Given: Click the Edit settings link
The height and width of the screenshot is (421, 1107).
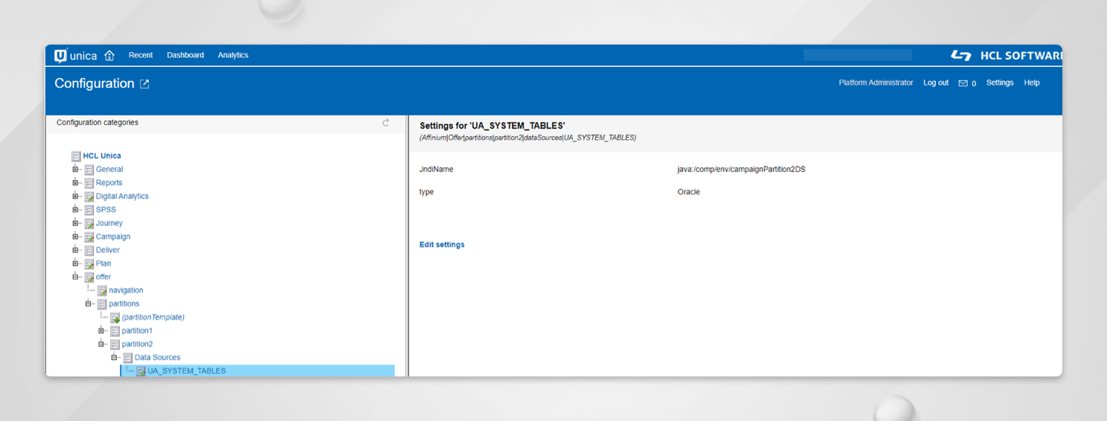Looking at the screenshot, I should point(442,245).
